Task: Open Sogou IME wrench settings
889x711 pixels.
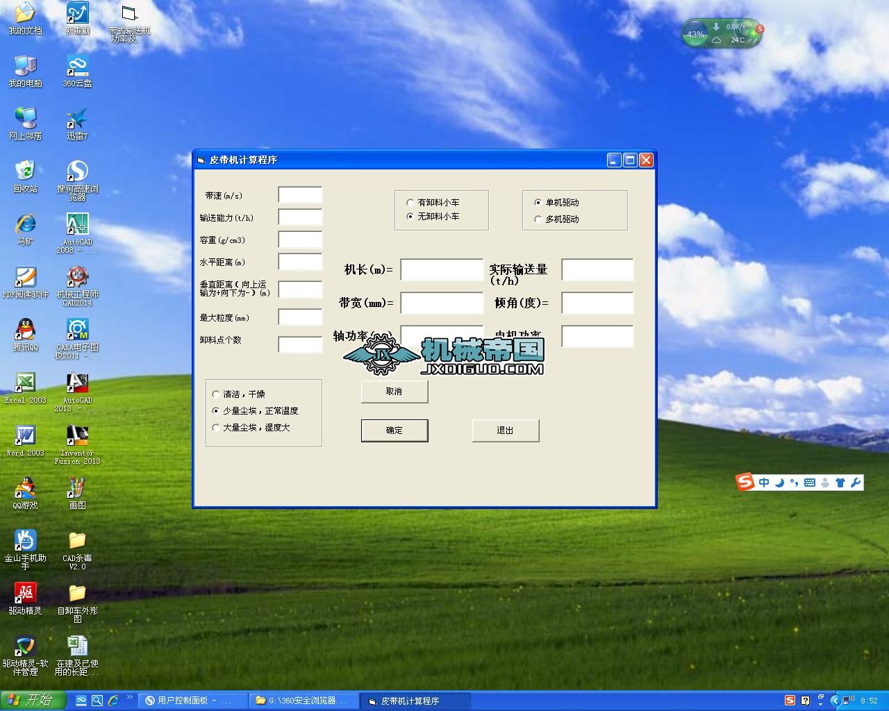Action: [856, 483]
